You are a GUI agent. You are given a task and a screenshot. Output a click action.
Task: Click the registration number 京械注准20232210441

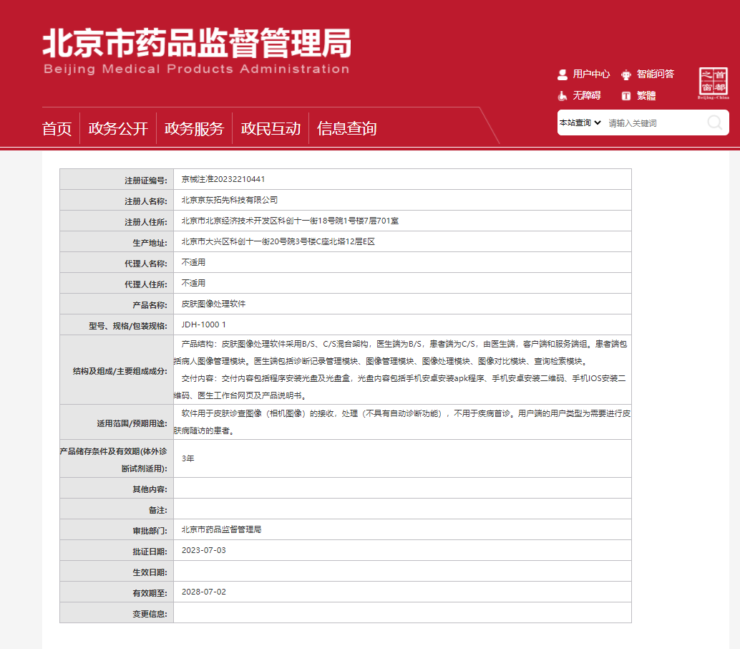[223, 179]
